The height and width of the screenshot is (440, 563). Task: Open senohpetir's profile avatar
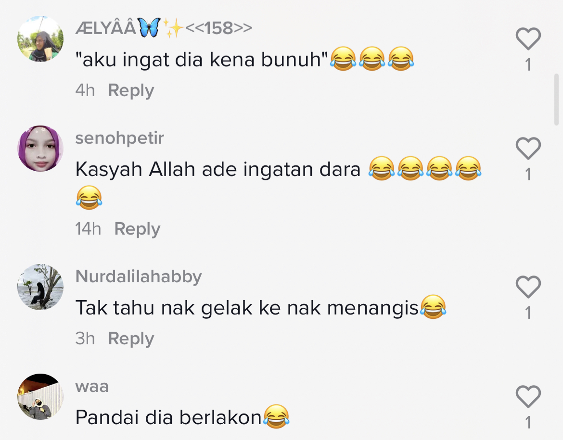click(40, 149)
